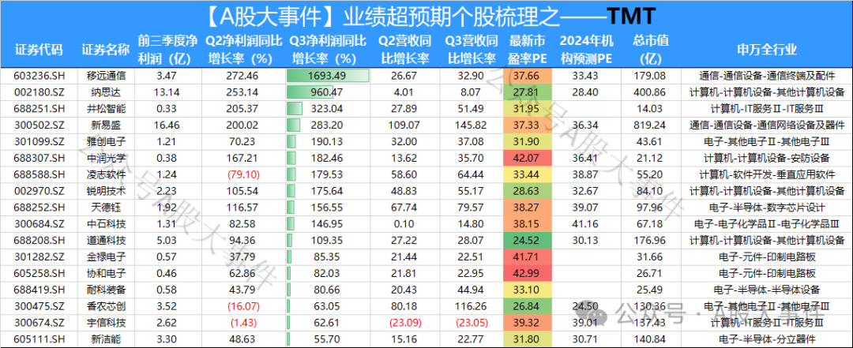Click the stock name 天德钰

(106, 207)
